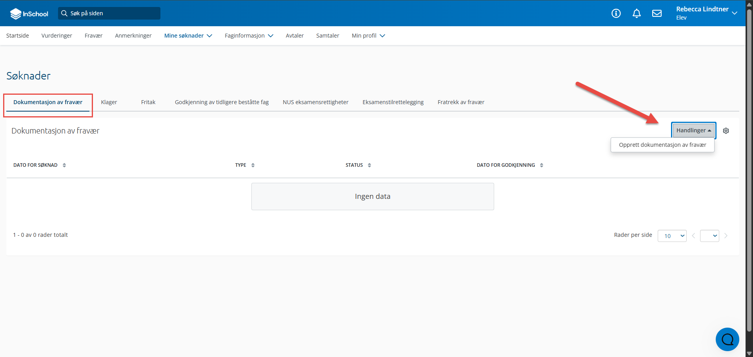
Task: Open Fratrekk av fravær tab
Action: pyautogui.click(x=461, y=102)
